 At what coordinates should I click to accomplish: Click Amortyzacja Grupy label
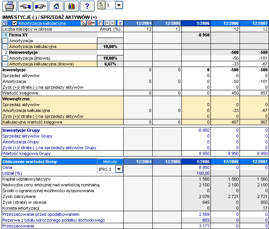click(21, 142)
